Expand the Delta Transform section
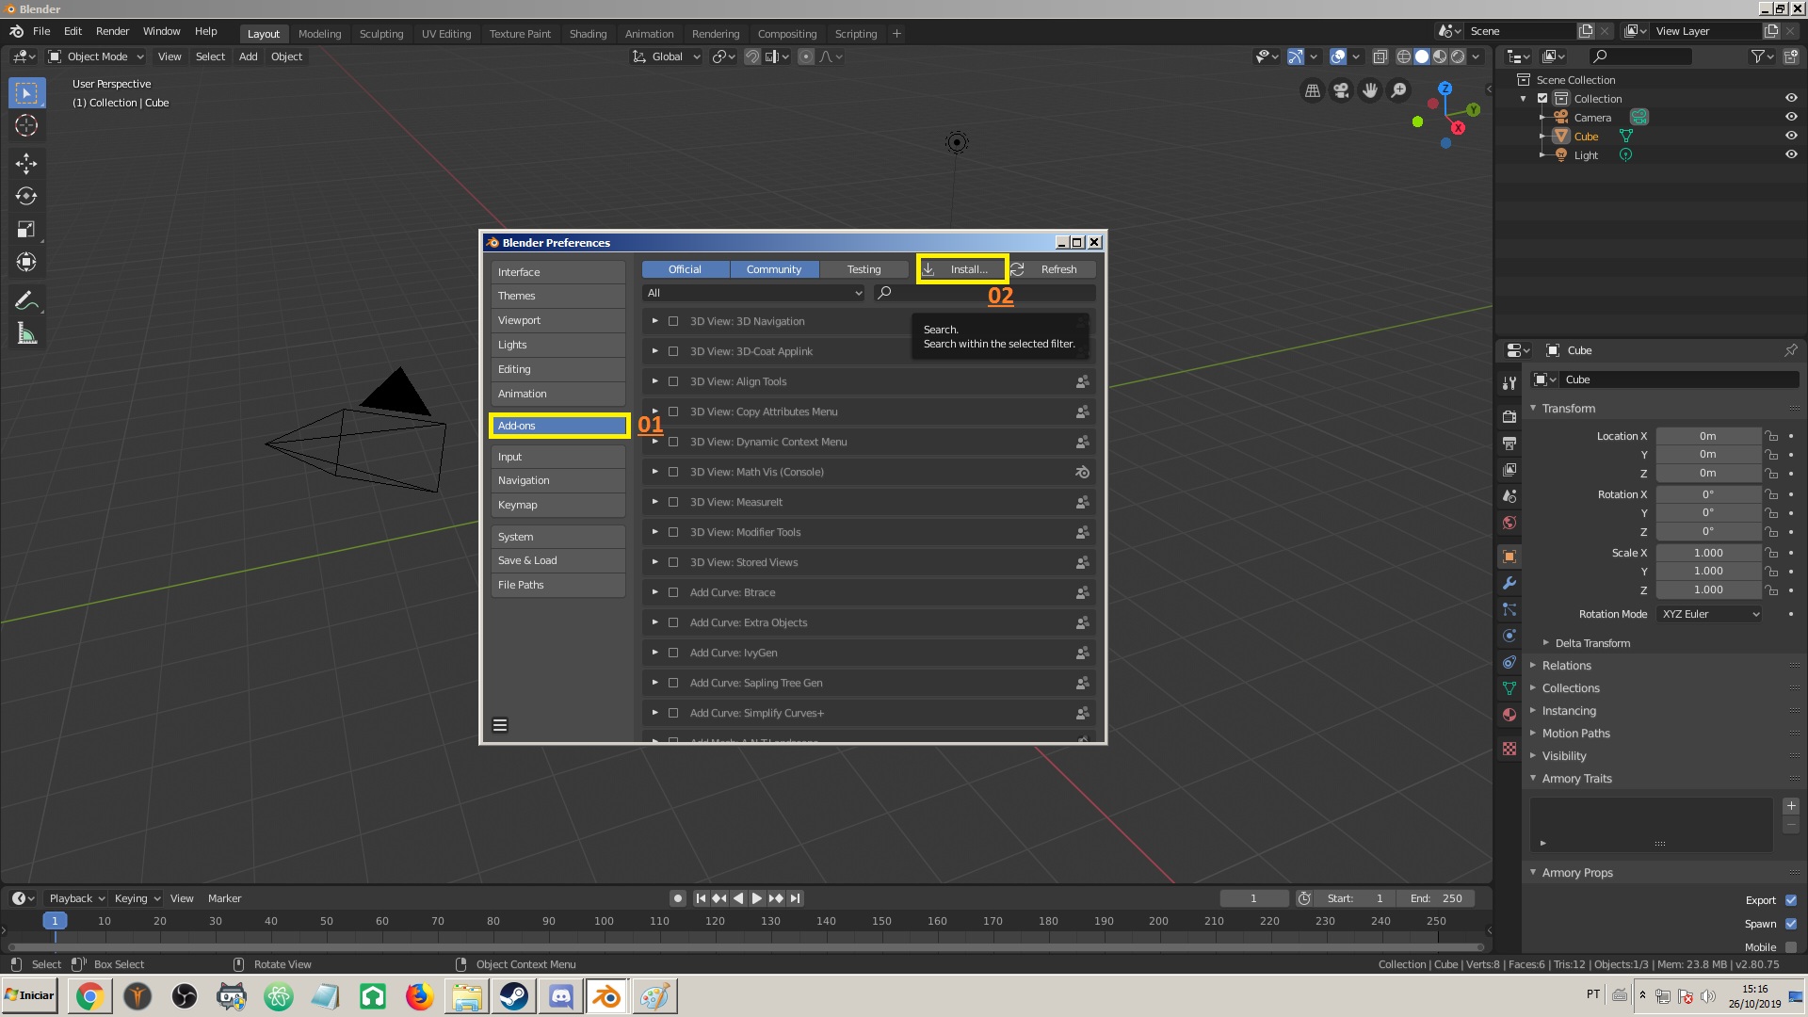Image resolution: width=1808 pixels, height=1017 pixels. tap(1592, 643)
